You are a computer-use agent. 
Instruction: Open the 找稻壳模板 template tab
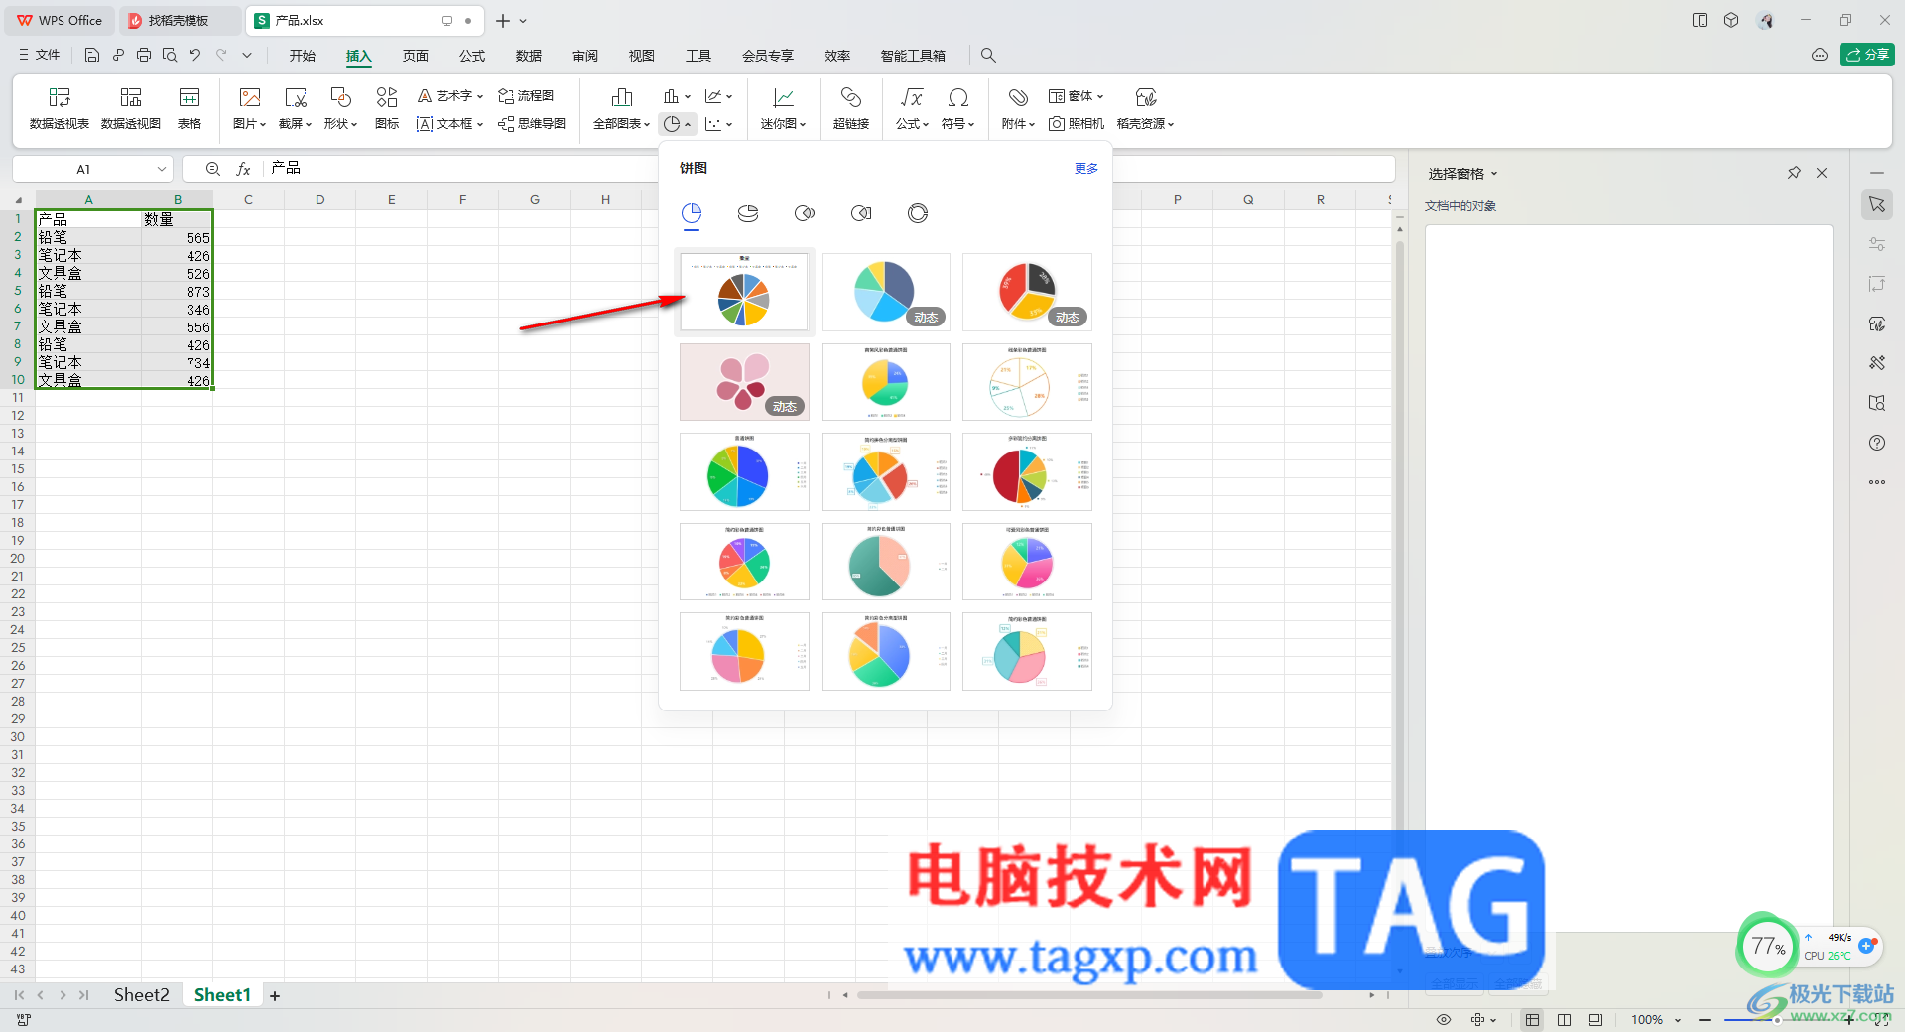point(179,21)
